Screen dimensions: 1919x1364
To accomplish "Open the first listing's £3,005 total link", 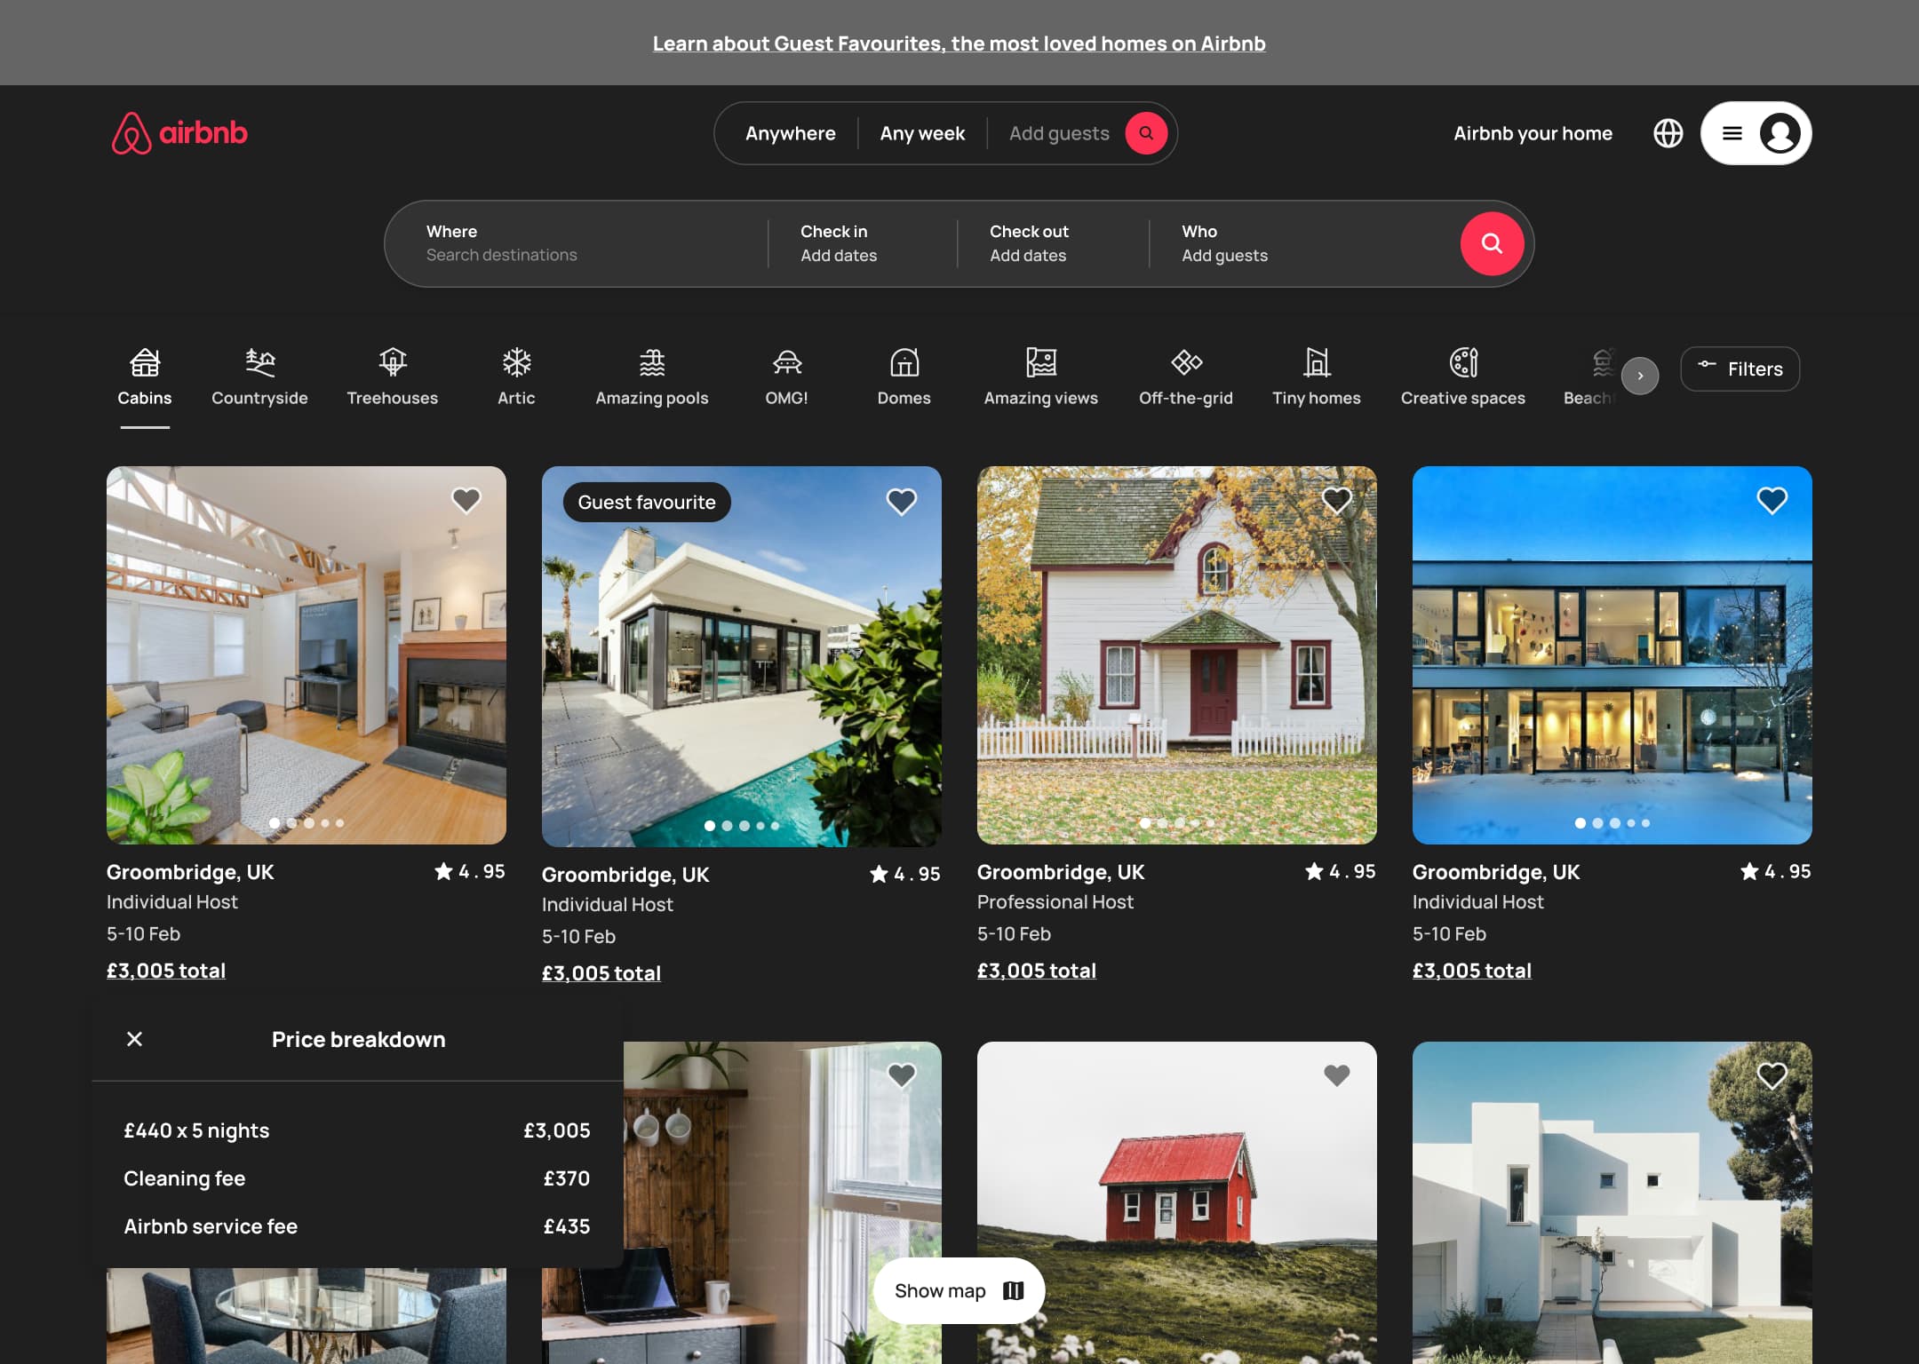I will pyautogui.click(x=166, y=970).
